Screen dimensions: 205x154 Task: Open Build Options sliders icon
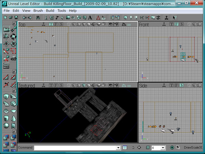[x=158, y=17]
